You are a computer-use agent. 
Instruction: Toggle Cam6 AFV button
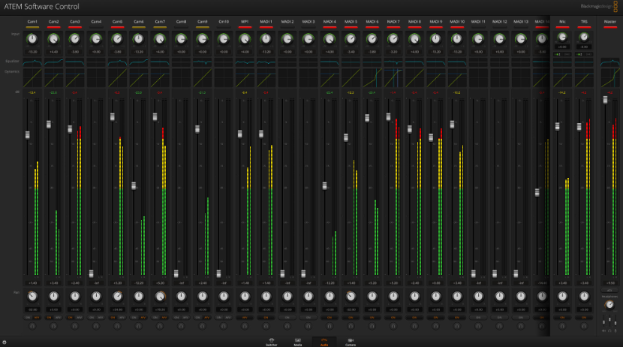coord(143,317)
